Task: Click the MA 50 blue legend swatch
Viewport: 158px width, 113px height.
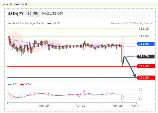Action: coord(49,23)
